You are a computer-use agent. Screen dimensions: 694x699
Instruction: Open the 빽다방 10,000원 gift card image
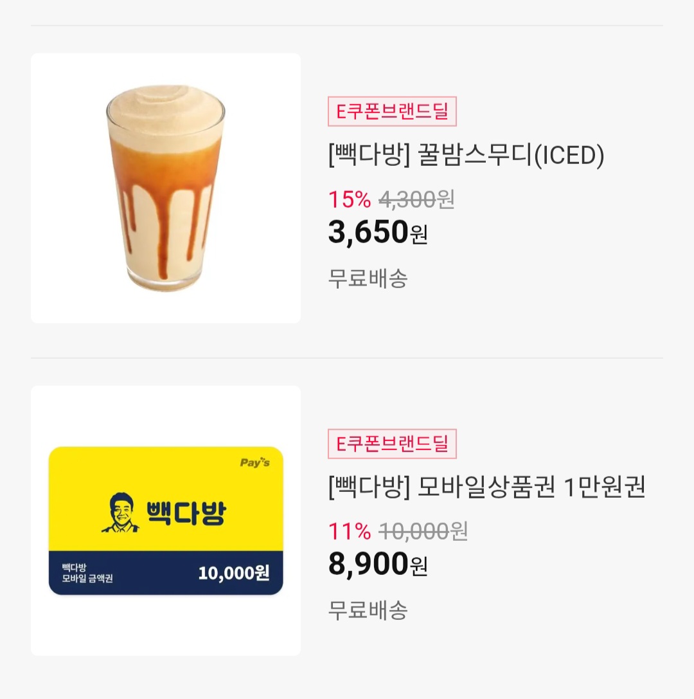(166, 521)
